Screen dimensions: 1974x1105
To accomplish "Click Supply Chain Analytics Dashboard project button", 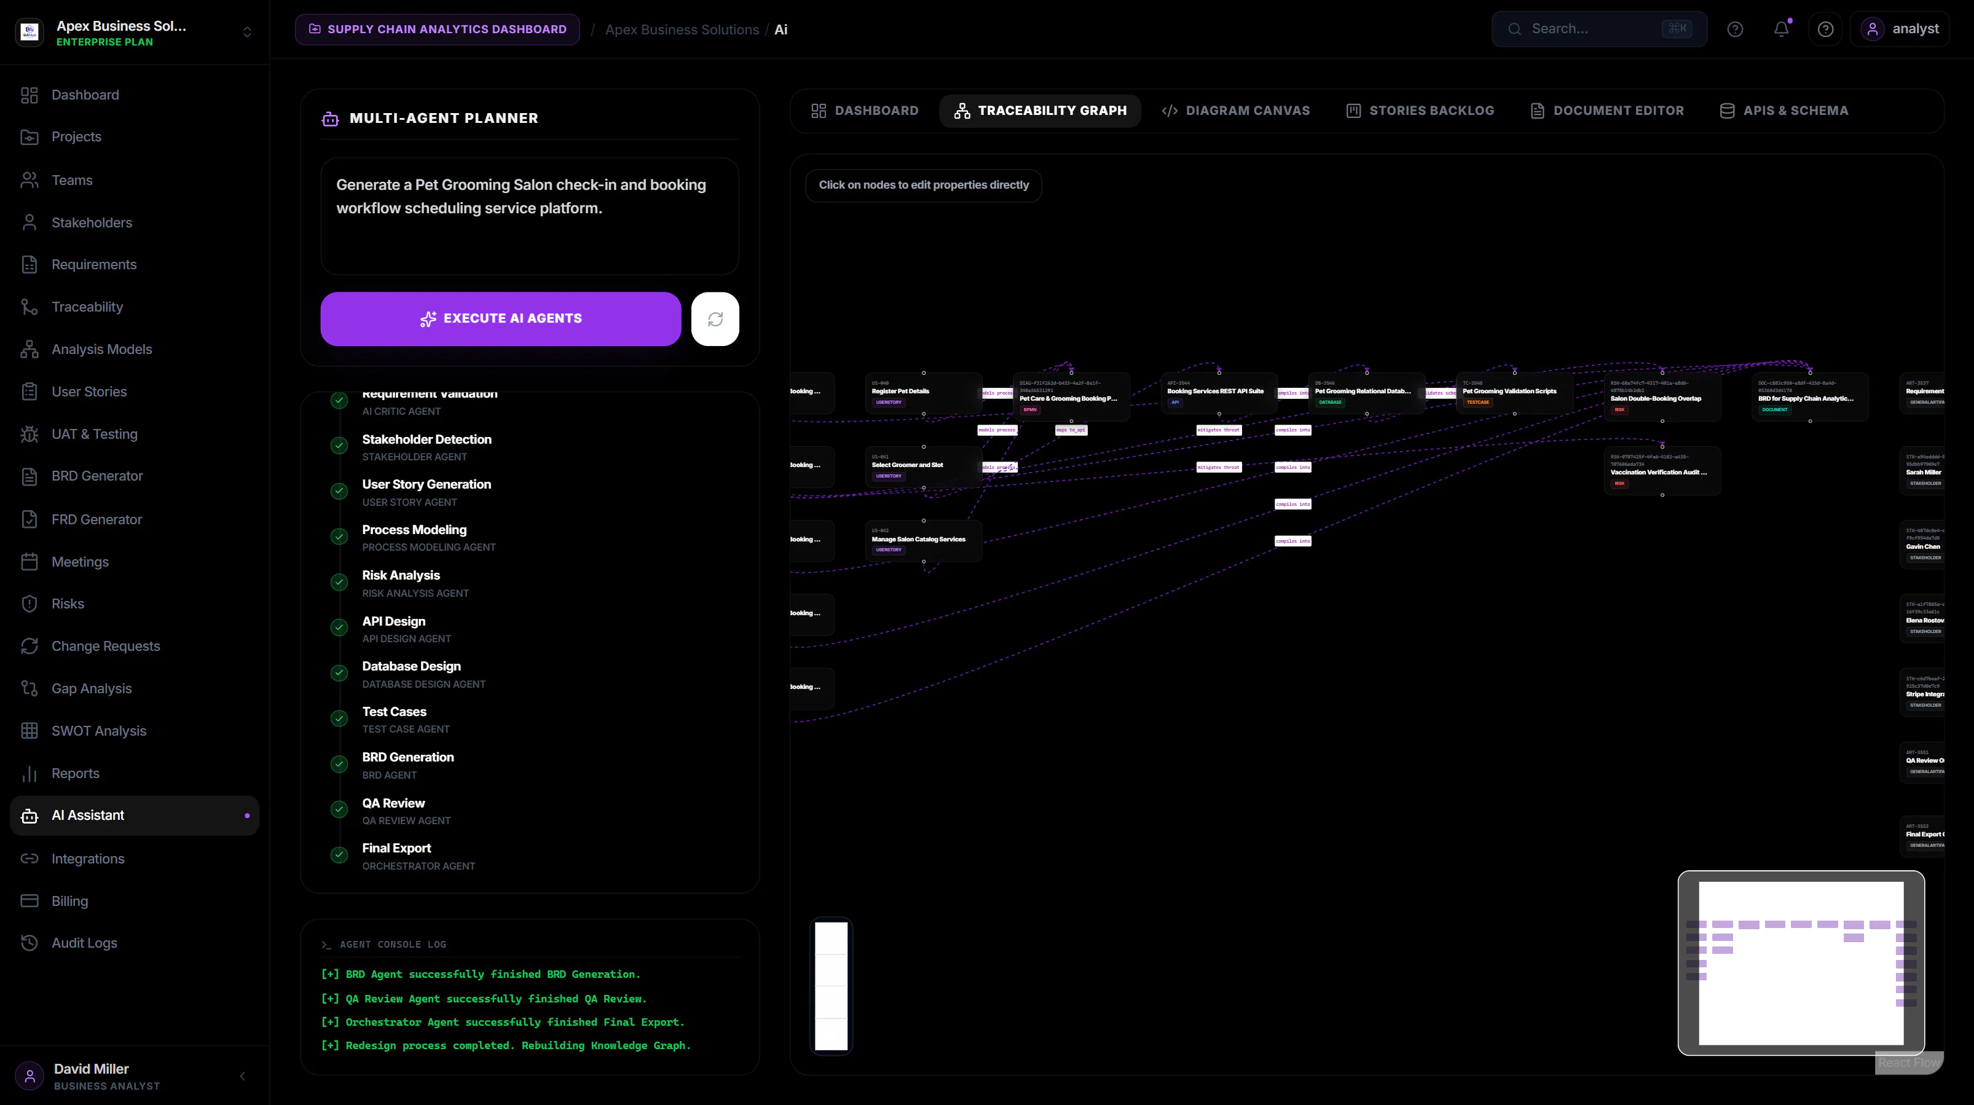I will (x=438, y=29).
